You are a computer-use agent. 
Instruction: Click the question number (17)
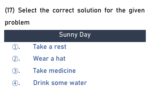(x=10, y=10)
